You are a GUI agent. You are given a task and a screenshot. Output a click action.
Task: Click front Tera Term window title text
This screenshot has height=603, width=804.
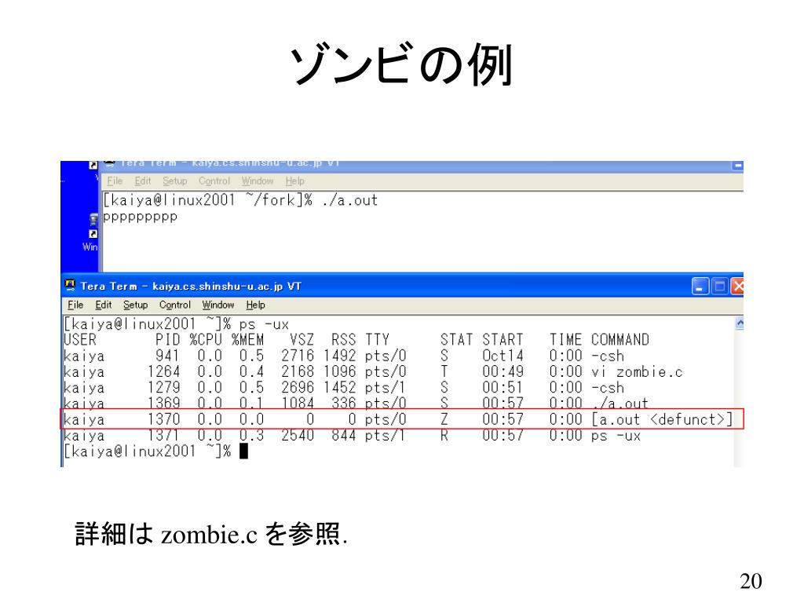(191, 286)
